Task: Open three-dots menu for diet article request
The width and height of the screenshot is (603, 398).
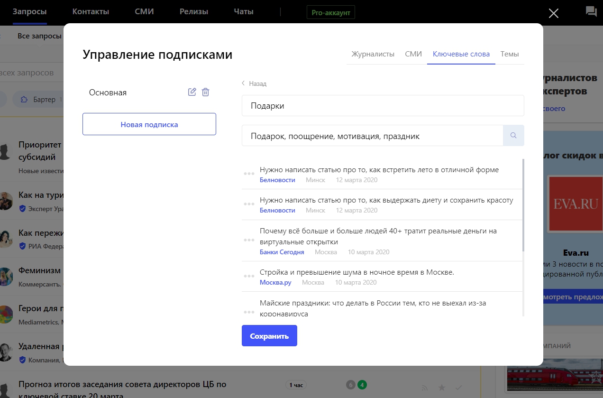Action: click(249, 204)
